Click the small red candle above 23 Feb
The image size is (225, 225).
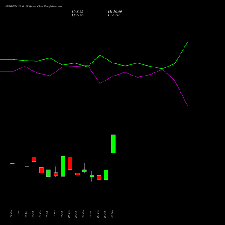[x=77, y=174]
